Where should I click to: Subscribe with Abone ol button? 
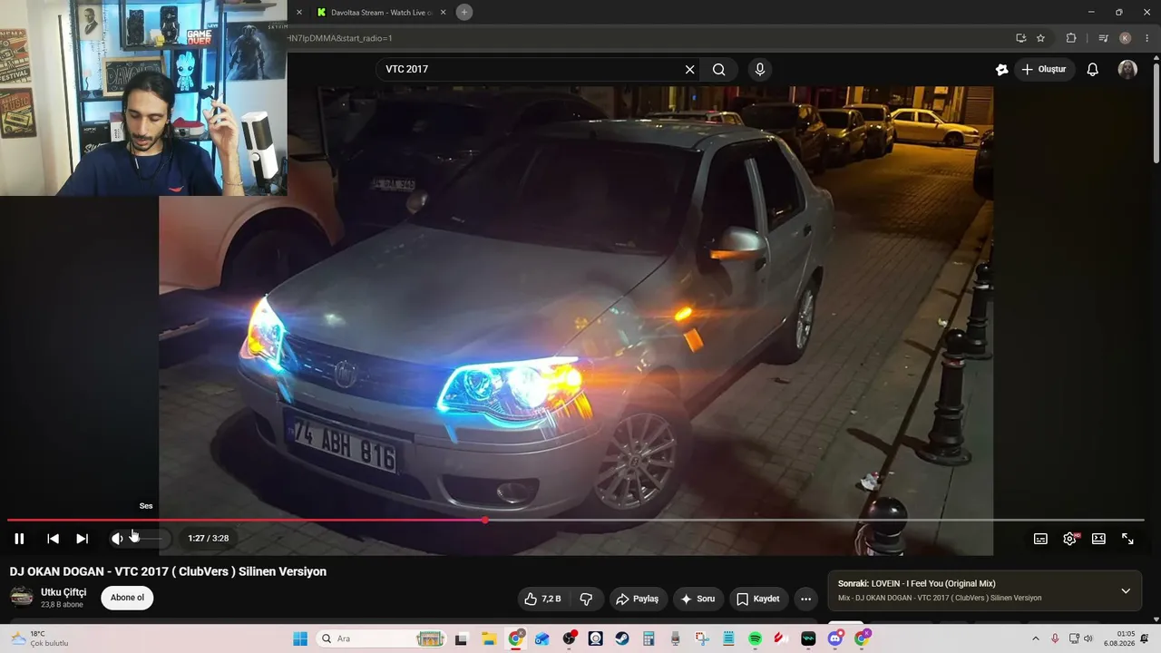pos(127,598)
